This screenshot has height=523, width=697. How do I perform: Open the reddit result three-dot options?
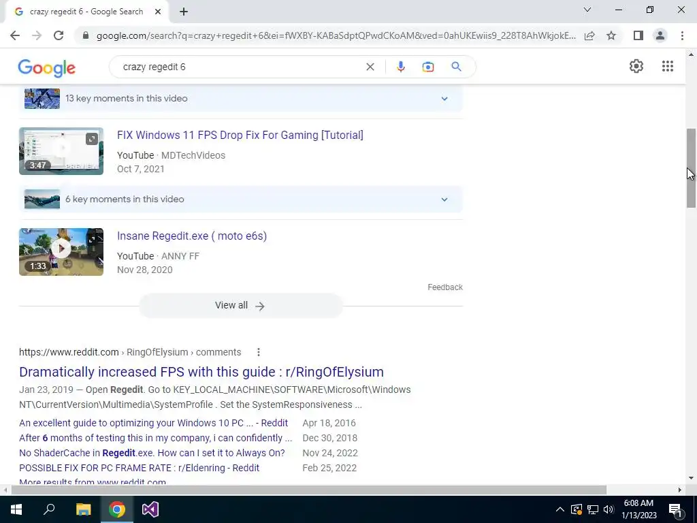[258, 352]
